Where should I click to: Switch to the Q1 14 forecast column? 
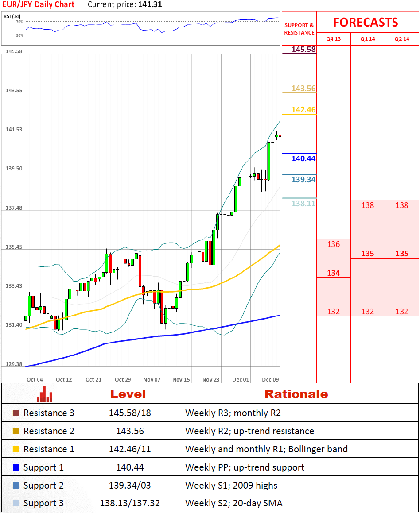click(x=367, y=39)
